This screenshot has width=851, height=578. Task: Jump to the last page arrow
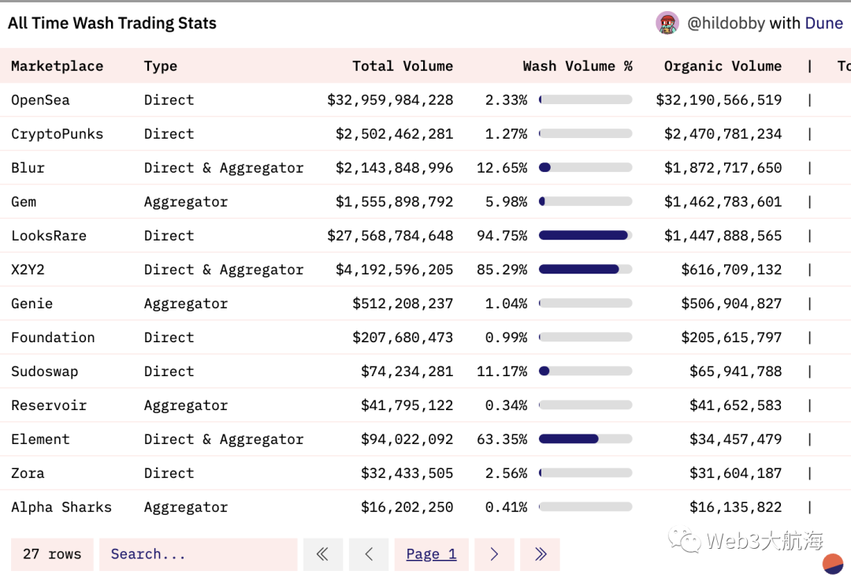pyautogui.click(x=540, y=554)
